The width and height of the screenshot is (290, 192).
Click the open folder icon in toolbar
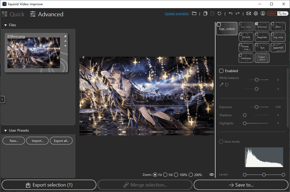[194, 14]
